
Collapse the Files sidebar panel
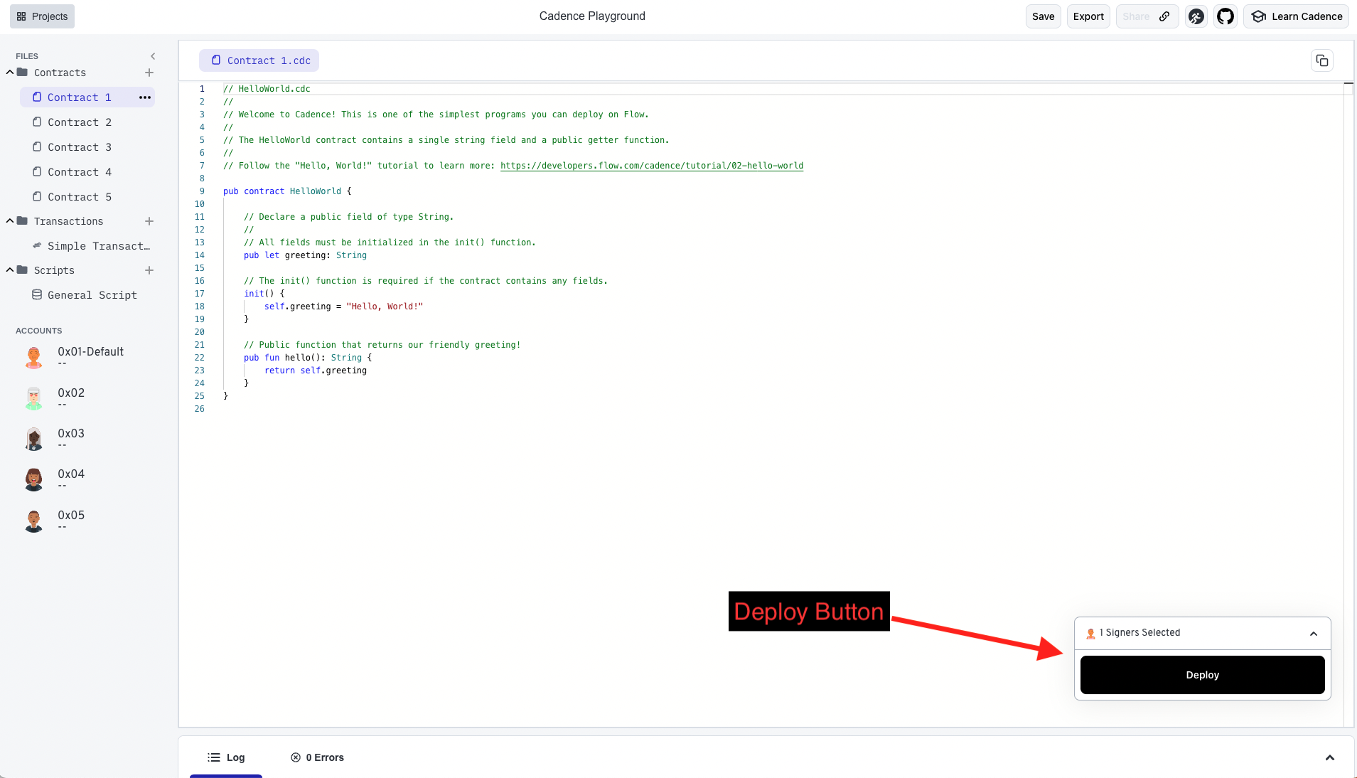pos(153,56)
